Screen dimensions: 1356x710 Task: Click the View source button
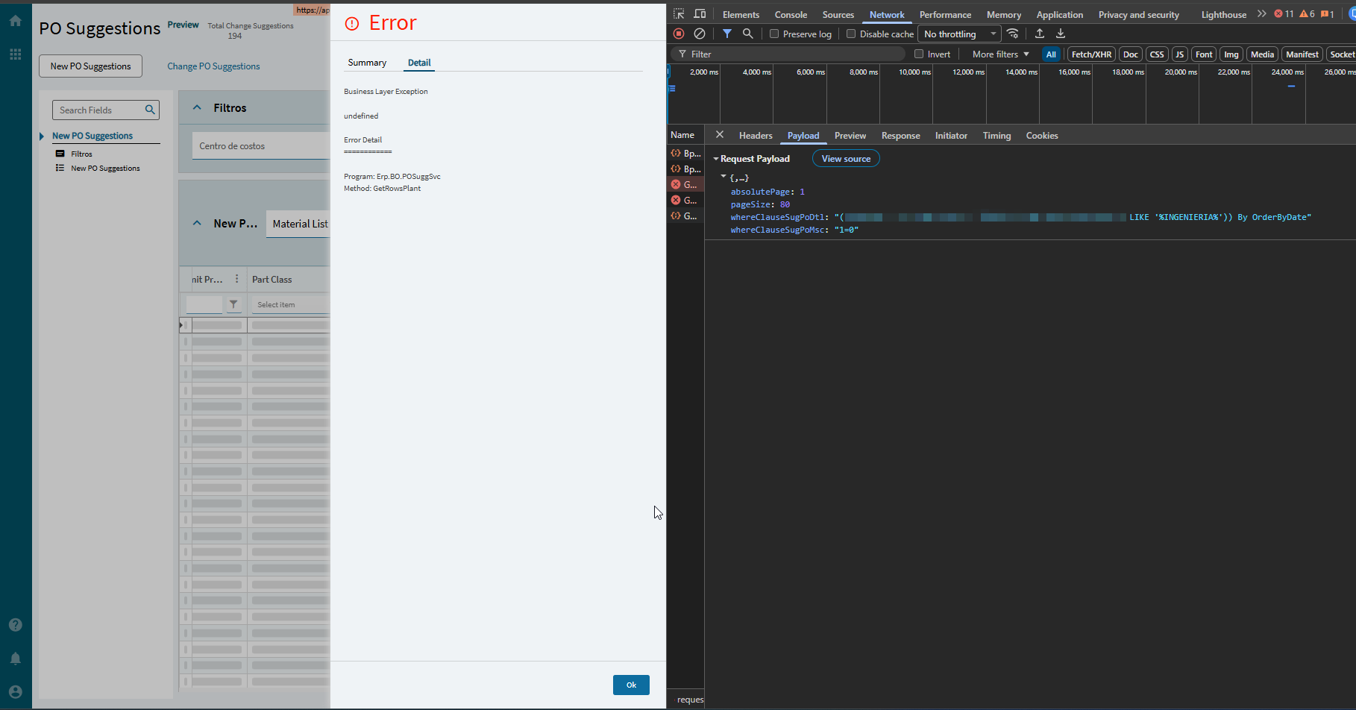(846, 159)
